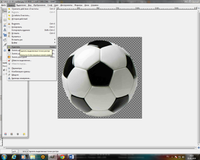Open 'История действий' from the menu
This screenshot has height=160, width=200.
tap(32, 19)
